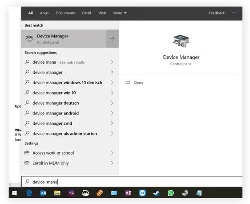The width and height of the screenshot is (250, 204).
Task: Click the large Device Manager preview icon
Action: pos(181,41)
